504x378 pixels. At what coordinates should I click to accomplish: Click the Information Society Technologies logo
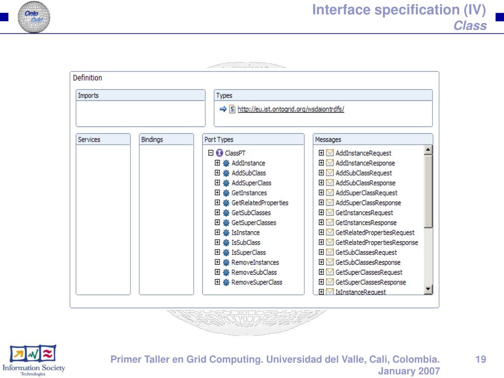pos(33,361)
